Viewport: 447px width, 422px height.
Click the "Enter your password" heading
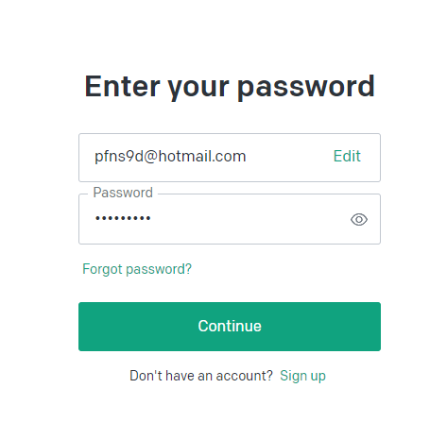point(230,87)
